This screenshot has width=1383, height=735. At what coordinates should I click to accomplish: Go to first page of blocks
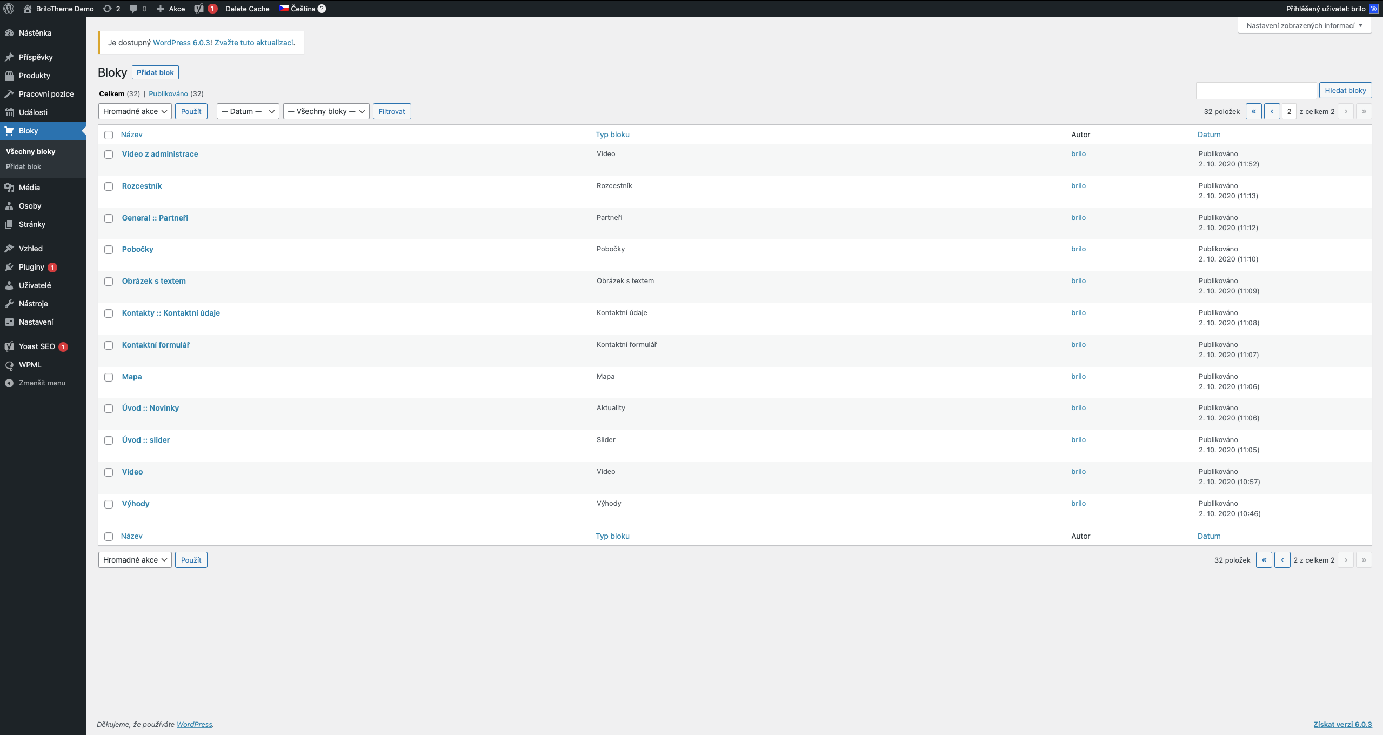tap(1253, 111)
